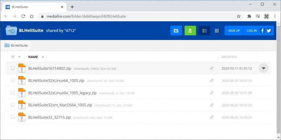The image size is (281, 140).
Task: Switch to grid view layout
Action: 217,31
